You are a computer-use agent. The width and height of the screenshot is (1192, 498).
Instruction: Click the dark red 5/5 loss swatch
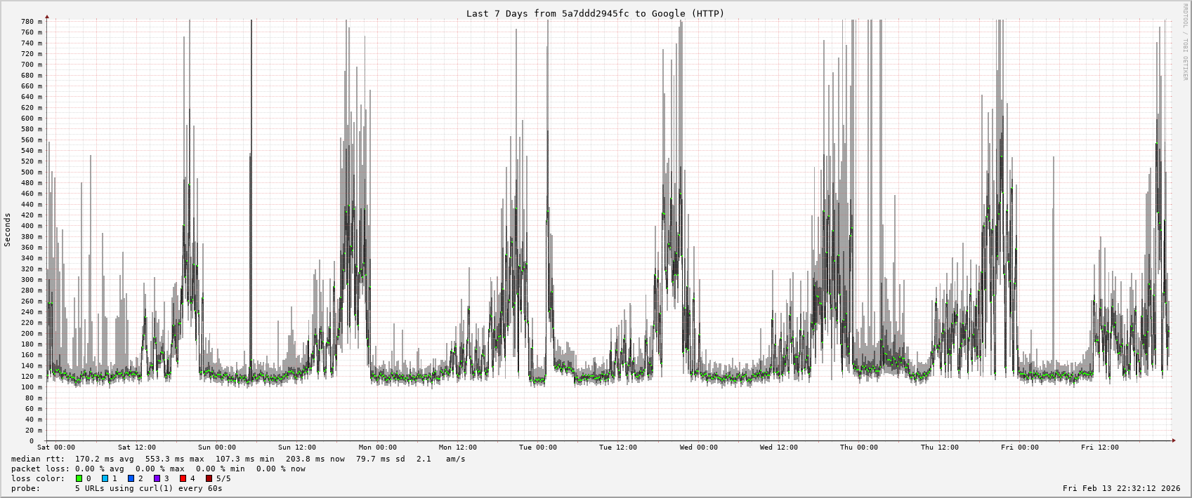(209, 479)
